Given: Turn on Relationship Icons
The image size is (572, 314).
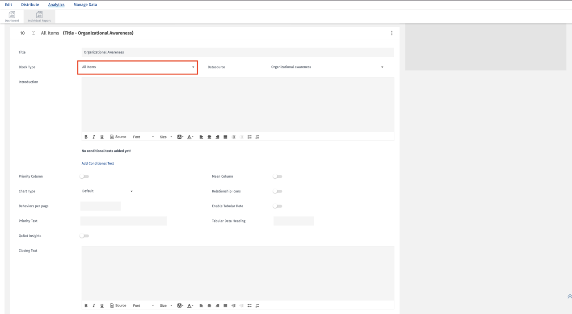Looking at the screenshot, I should tap(277, 191).
